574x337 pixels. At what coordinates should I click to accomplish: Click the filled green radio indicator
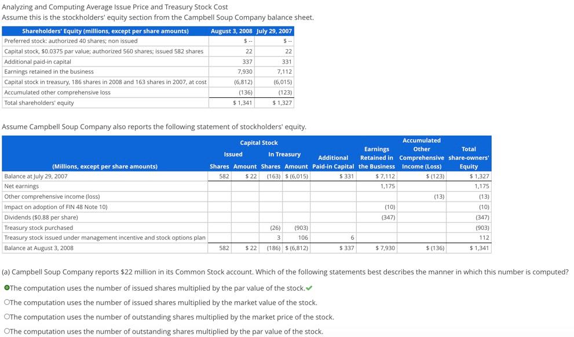(8, 288)
